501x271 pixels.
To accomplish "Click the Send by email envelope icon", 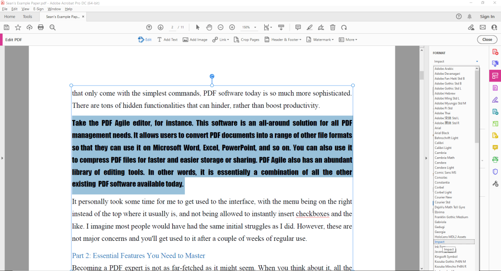I will 482,27.
